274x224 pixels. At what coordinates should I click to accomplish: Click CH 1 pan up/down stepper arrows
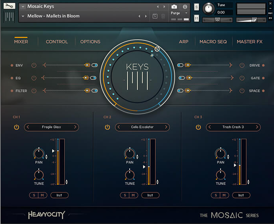coord(46,157)
